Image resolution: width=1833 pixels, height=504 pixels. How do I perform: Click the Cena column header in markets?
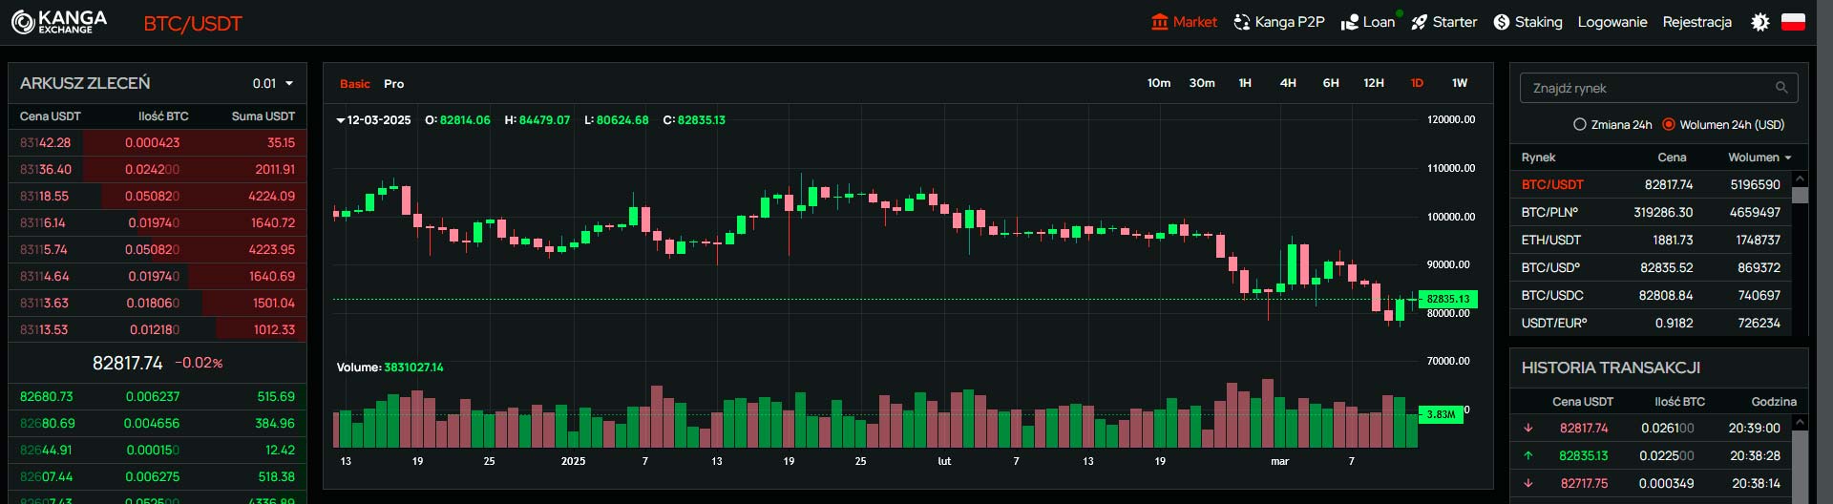click(x=1672, y=157)
